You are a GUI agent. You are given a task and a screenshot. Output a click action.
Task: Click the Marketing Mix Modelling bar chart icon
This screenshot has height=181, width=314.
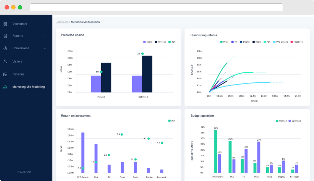(5, 87)
